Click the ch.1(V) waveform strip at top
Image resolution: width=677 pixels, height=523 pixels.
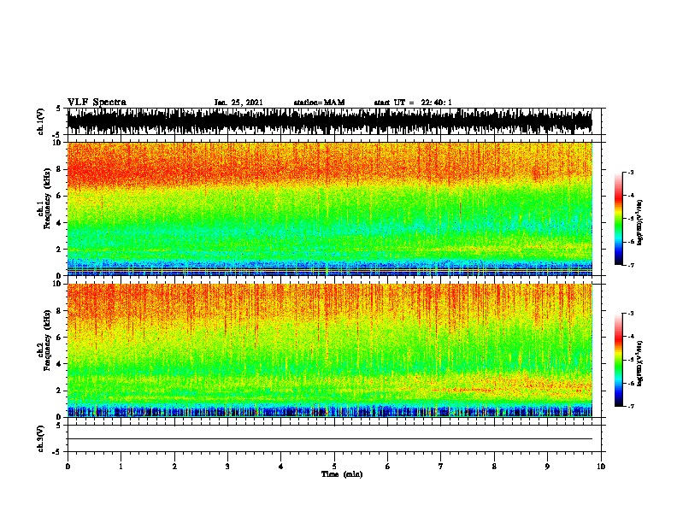[x=330, y=121]
